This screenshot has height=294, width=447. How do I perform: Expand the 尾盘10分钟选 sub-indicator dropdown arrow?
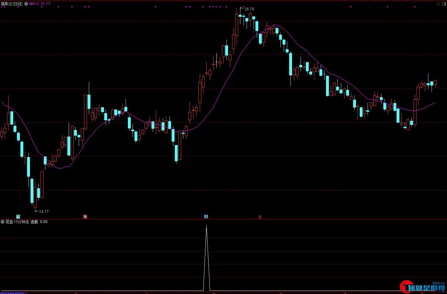[x=3, y=222]
